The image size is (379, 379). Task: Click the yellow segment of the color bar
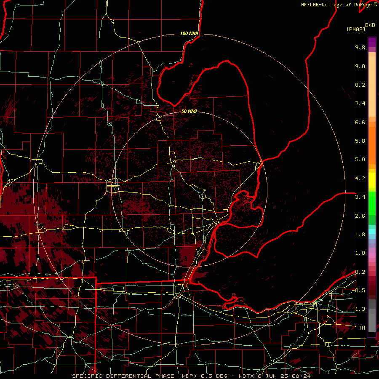(372, 180)
